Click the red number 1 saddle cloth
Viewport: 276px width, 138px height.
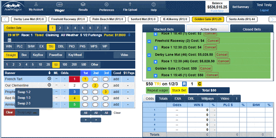click(x=75, y=79)
